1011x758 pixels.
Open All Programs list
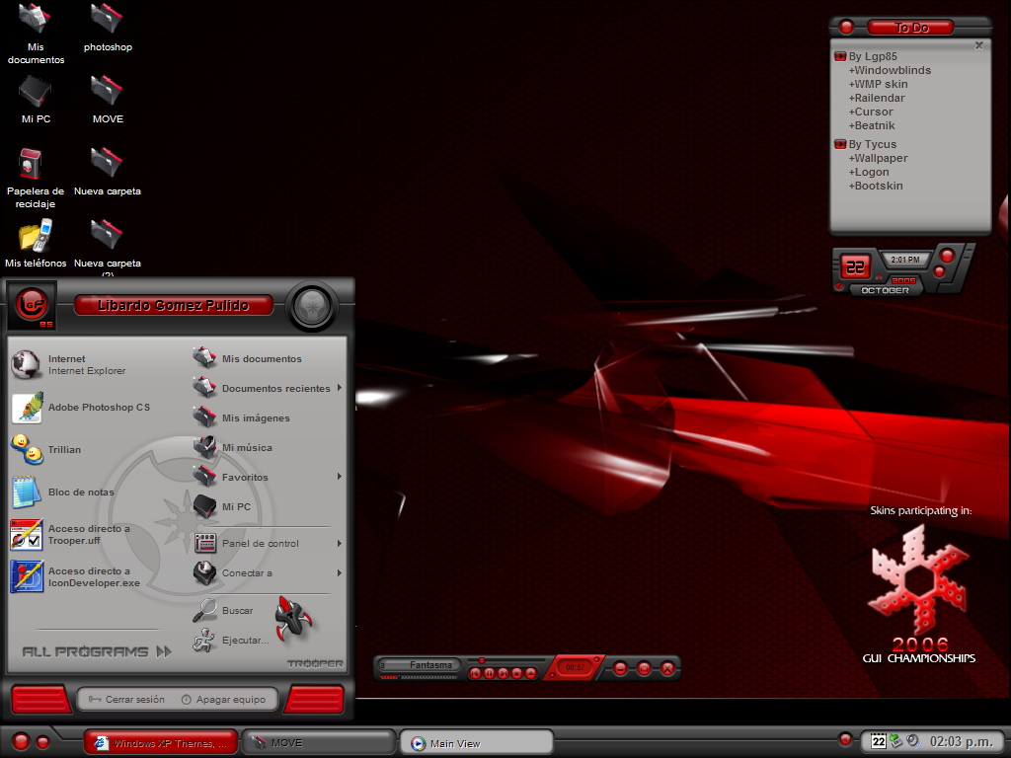(x=97, y=651)
